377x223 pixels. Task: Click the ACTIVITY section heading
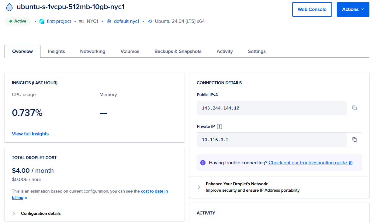coord(206,213)
